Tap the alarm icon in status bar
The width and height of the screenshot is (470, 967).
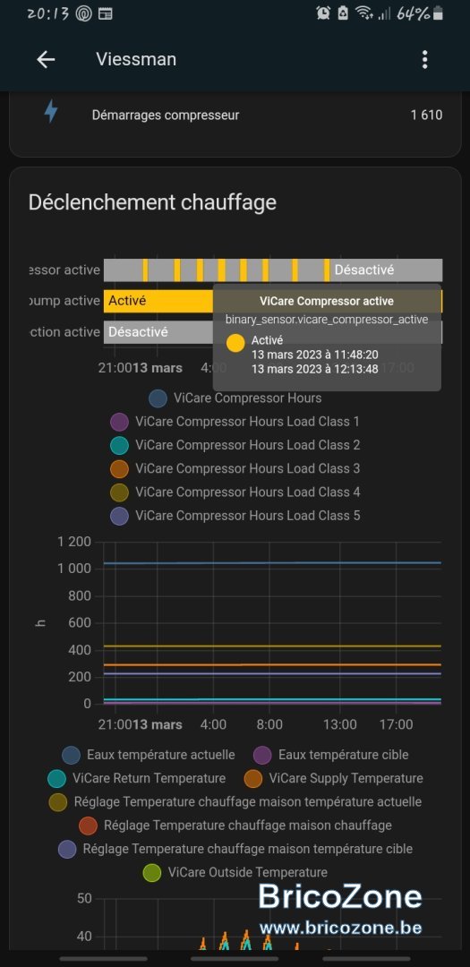click(323, 13)
